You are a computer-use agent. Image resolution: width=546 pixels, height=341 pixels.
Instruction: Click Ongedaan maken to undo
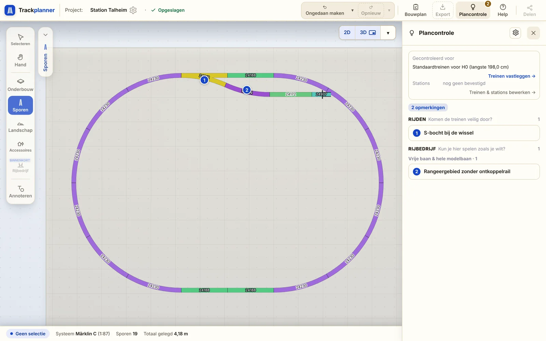[325, 10]
